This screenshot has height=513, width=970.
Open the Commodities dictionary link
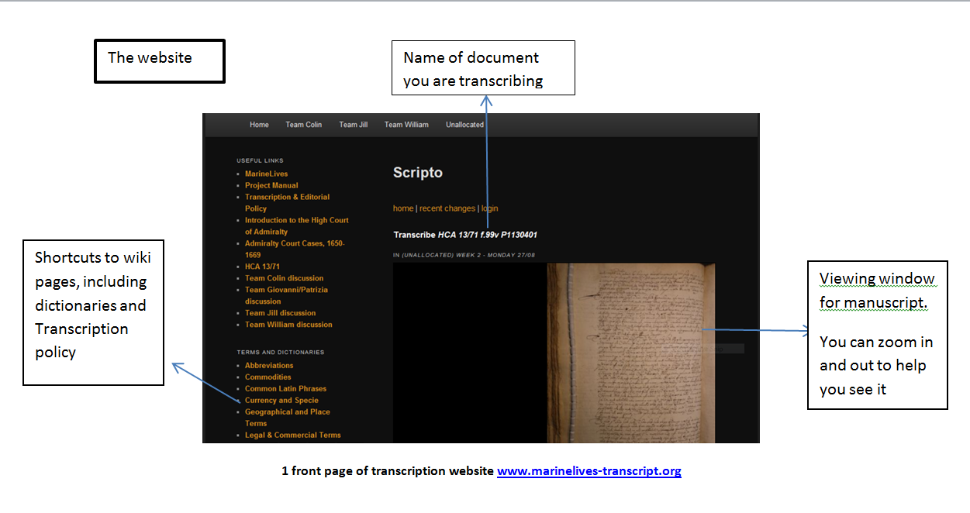click(x=268, y=377)
